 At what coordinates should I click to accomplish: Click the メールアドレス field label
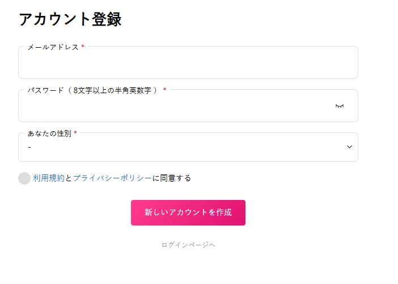[x=53, y=47]
